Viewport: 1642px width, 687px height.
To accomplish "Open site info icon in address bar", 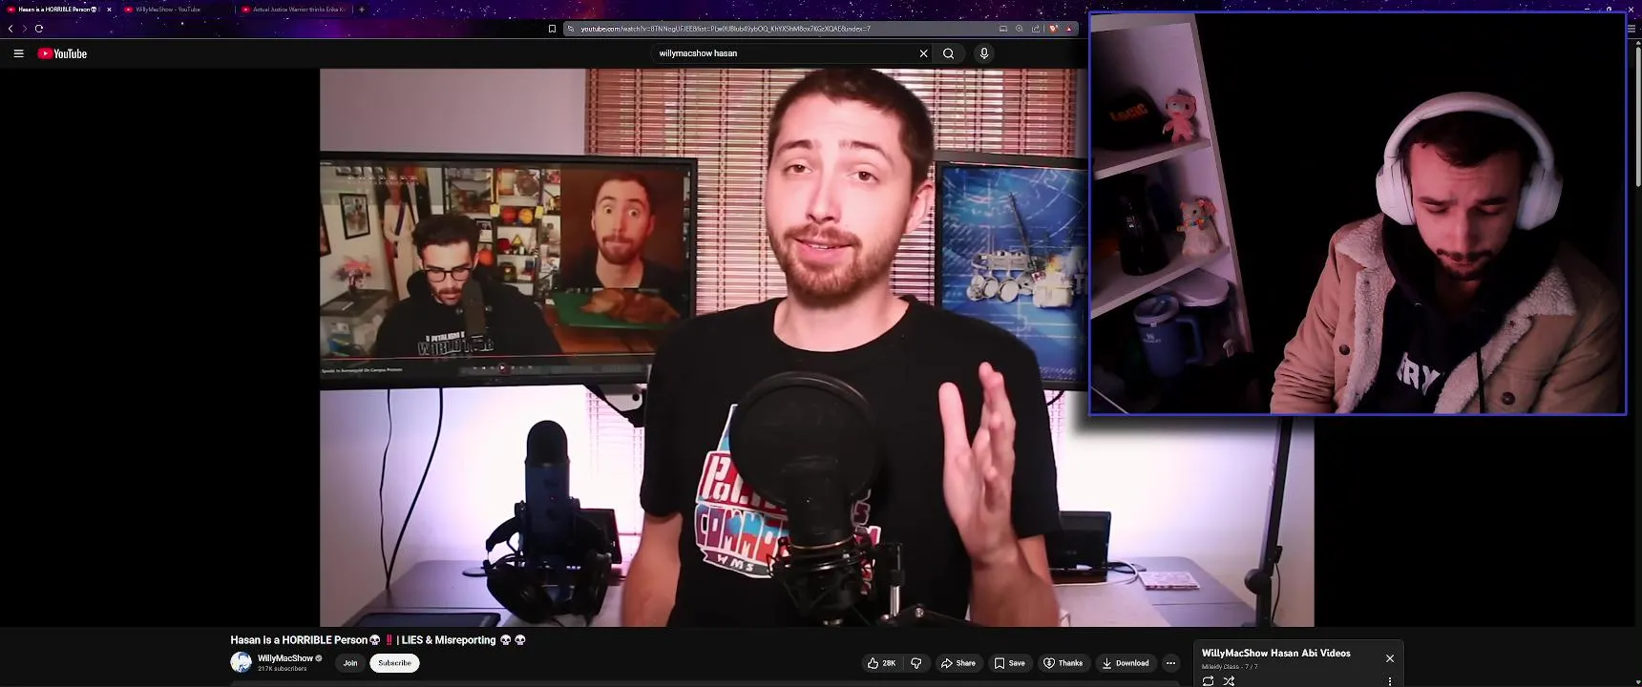I will [571, 29].
